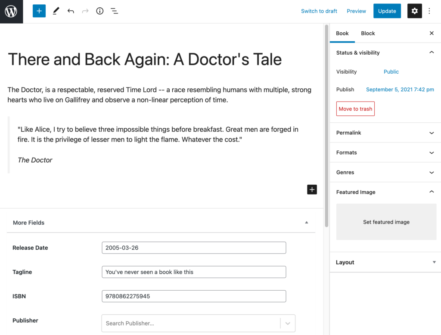
Task: Open the Search Publisher dropdown
Action: point(288,323)
